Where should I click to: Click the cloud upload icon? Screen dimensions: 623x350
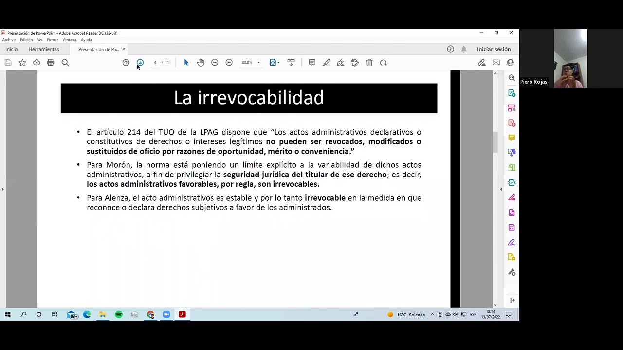click(37, 63)
